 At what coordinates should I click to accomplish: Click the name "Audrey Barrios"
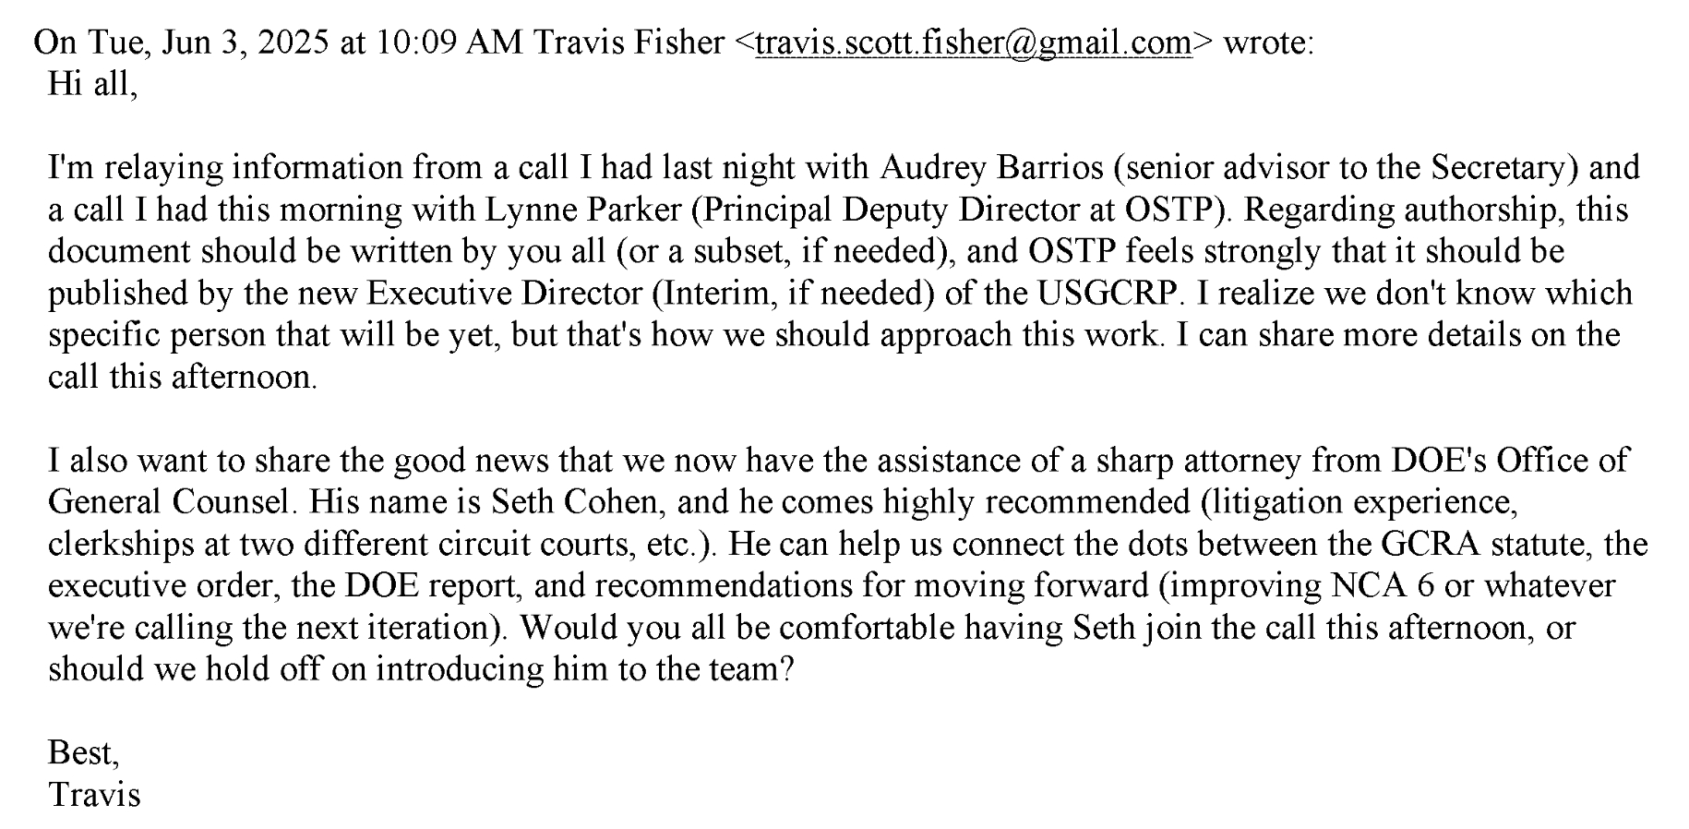point(991,168)
